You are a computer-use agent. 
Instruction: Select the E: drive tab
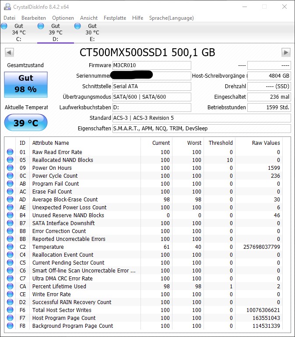pyautogui.click(x=92, y=32)
